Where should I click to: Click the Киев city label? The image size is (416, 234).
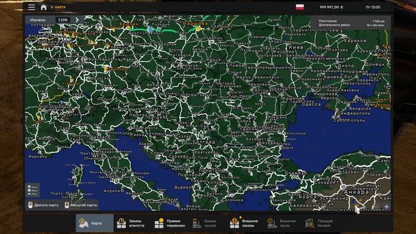pos(296,47)
